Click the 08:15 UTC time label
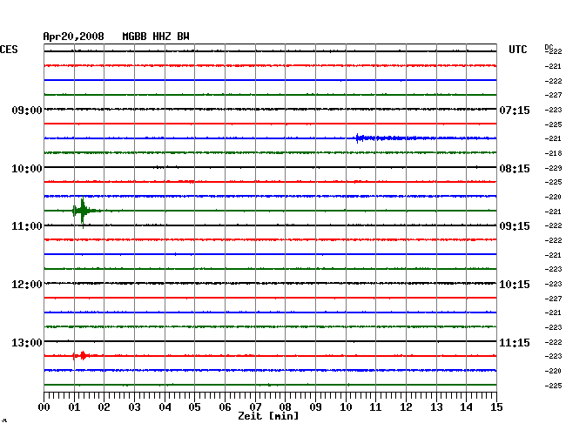This screenshot has height=430, width=566. (x=515, y=169)
